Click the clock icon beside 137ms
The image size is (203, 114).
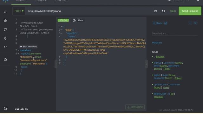74,20
